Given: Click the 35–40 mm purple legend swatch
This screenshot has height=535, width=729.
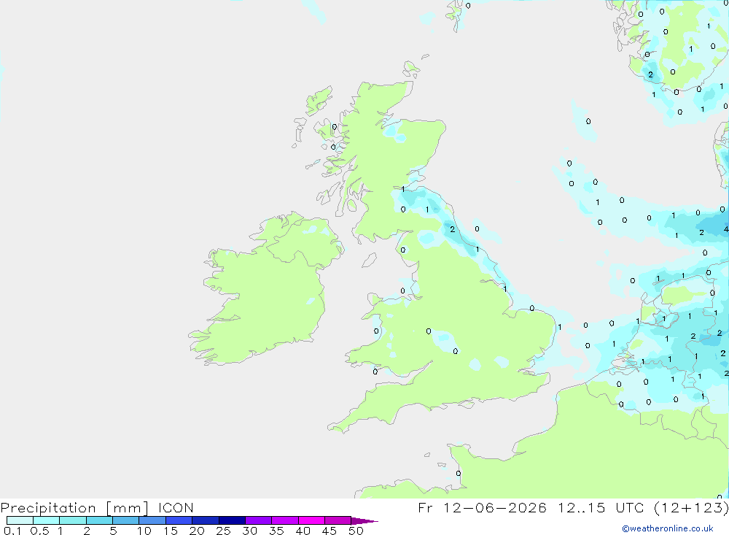Looking at the screenshot, I should (x=285, y=520).
